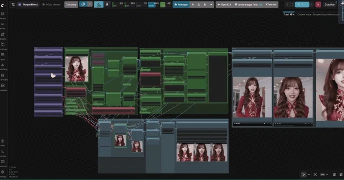Open the Assets sidebar panel

point(2,15)
